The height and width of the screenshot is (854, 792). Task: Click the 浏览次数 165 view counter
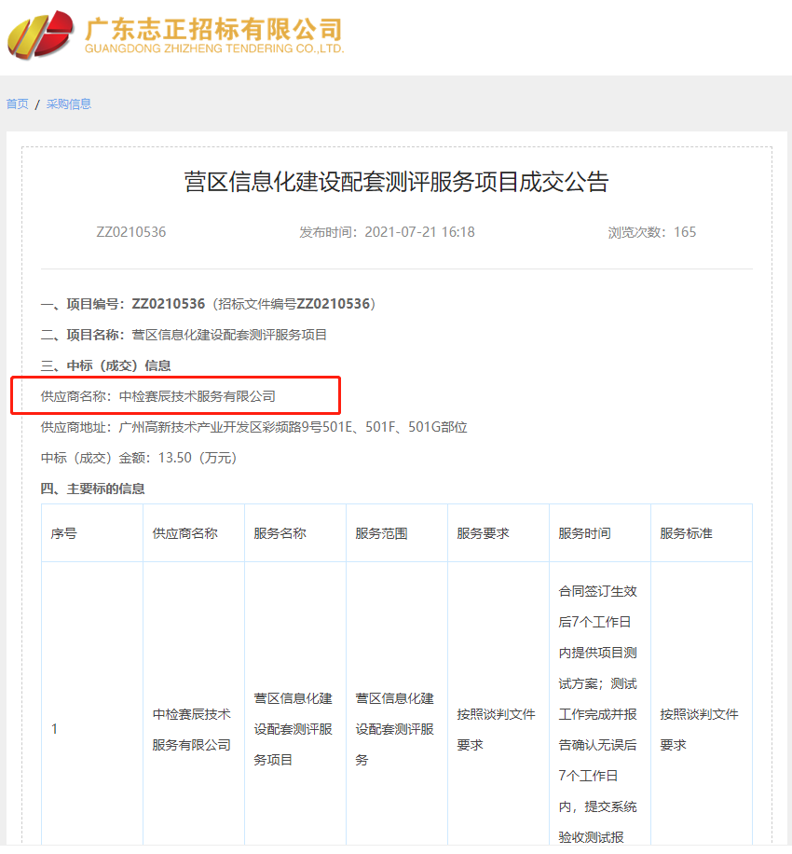[651, 232]
